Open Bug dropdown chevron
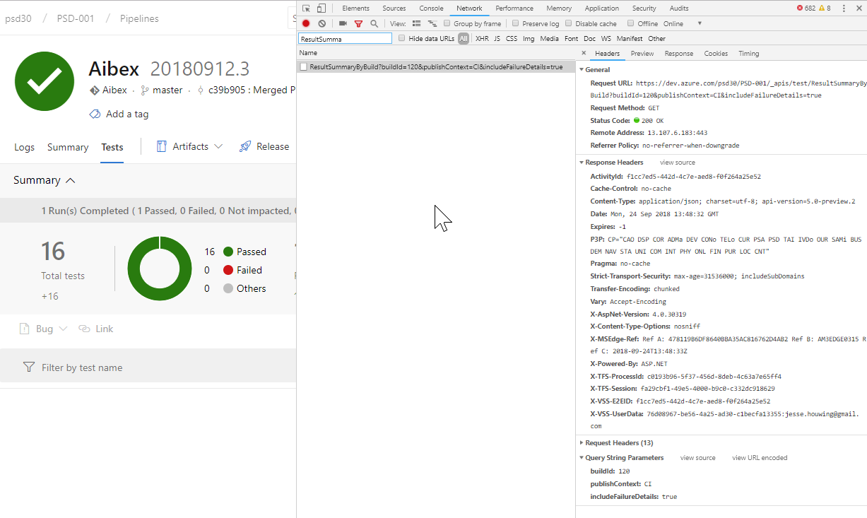The width and height of the screenshot is (867, 518). coord(63,329)
